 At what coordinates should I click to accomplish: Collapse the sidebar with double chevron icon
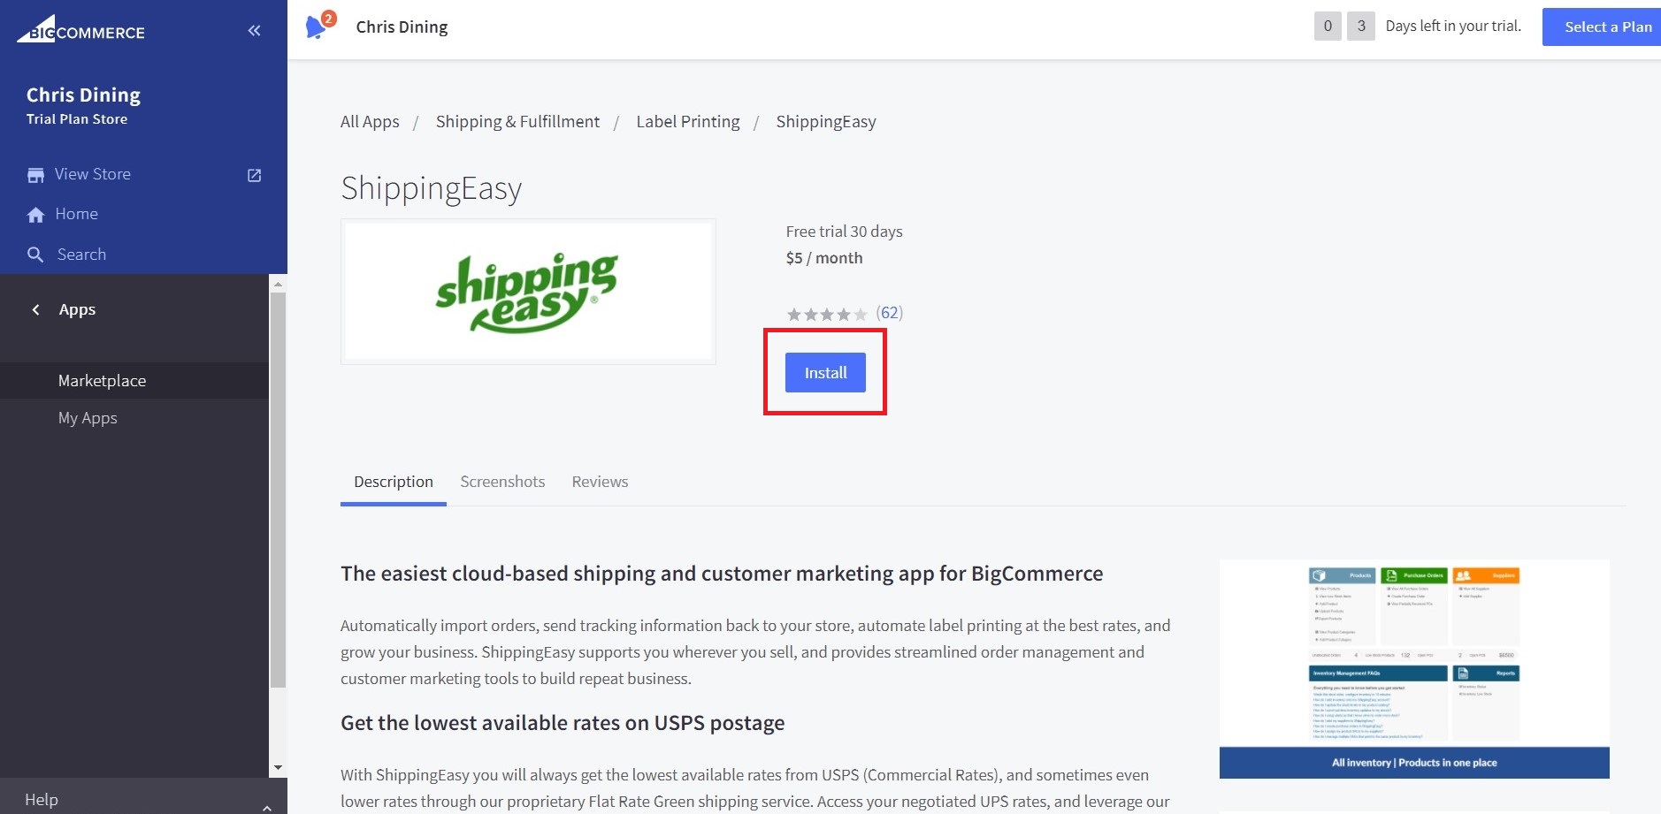pos(254,31)
